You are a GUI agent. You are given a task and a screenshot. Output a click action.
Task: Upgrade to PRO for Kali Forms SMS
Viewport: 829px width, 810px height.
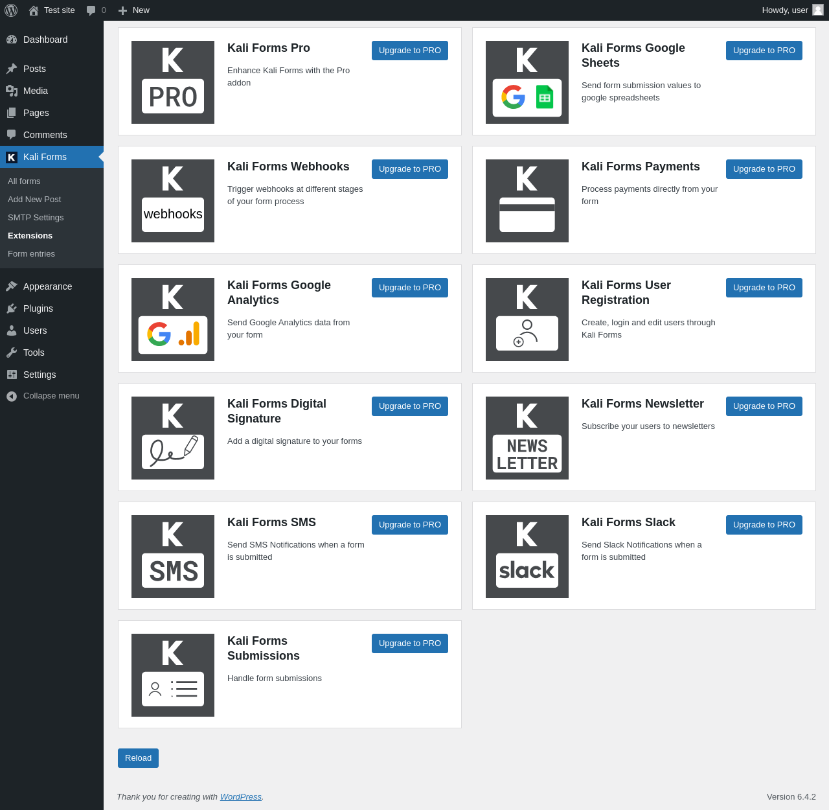410,525
